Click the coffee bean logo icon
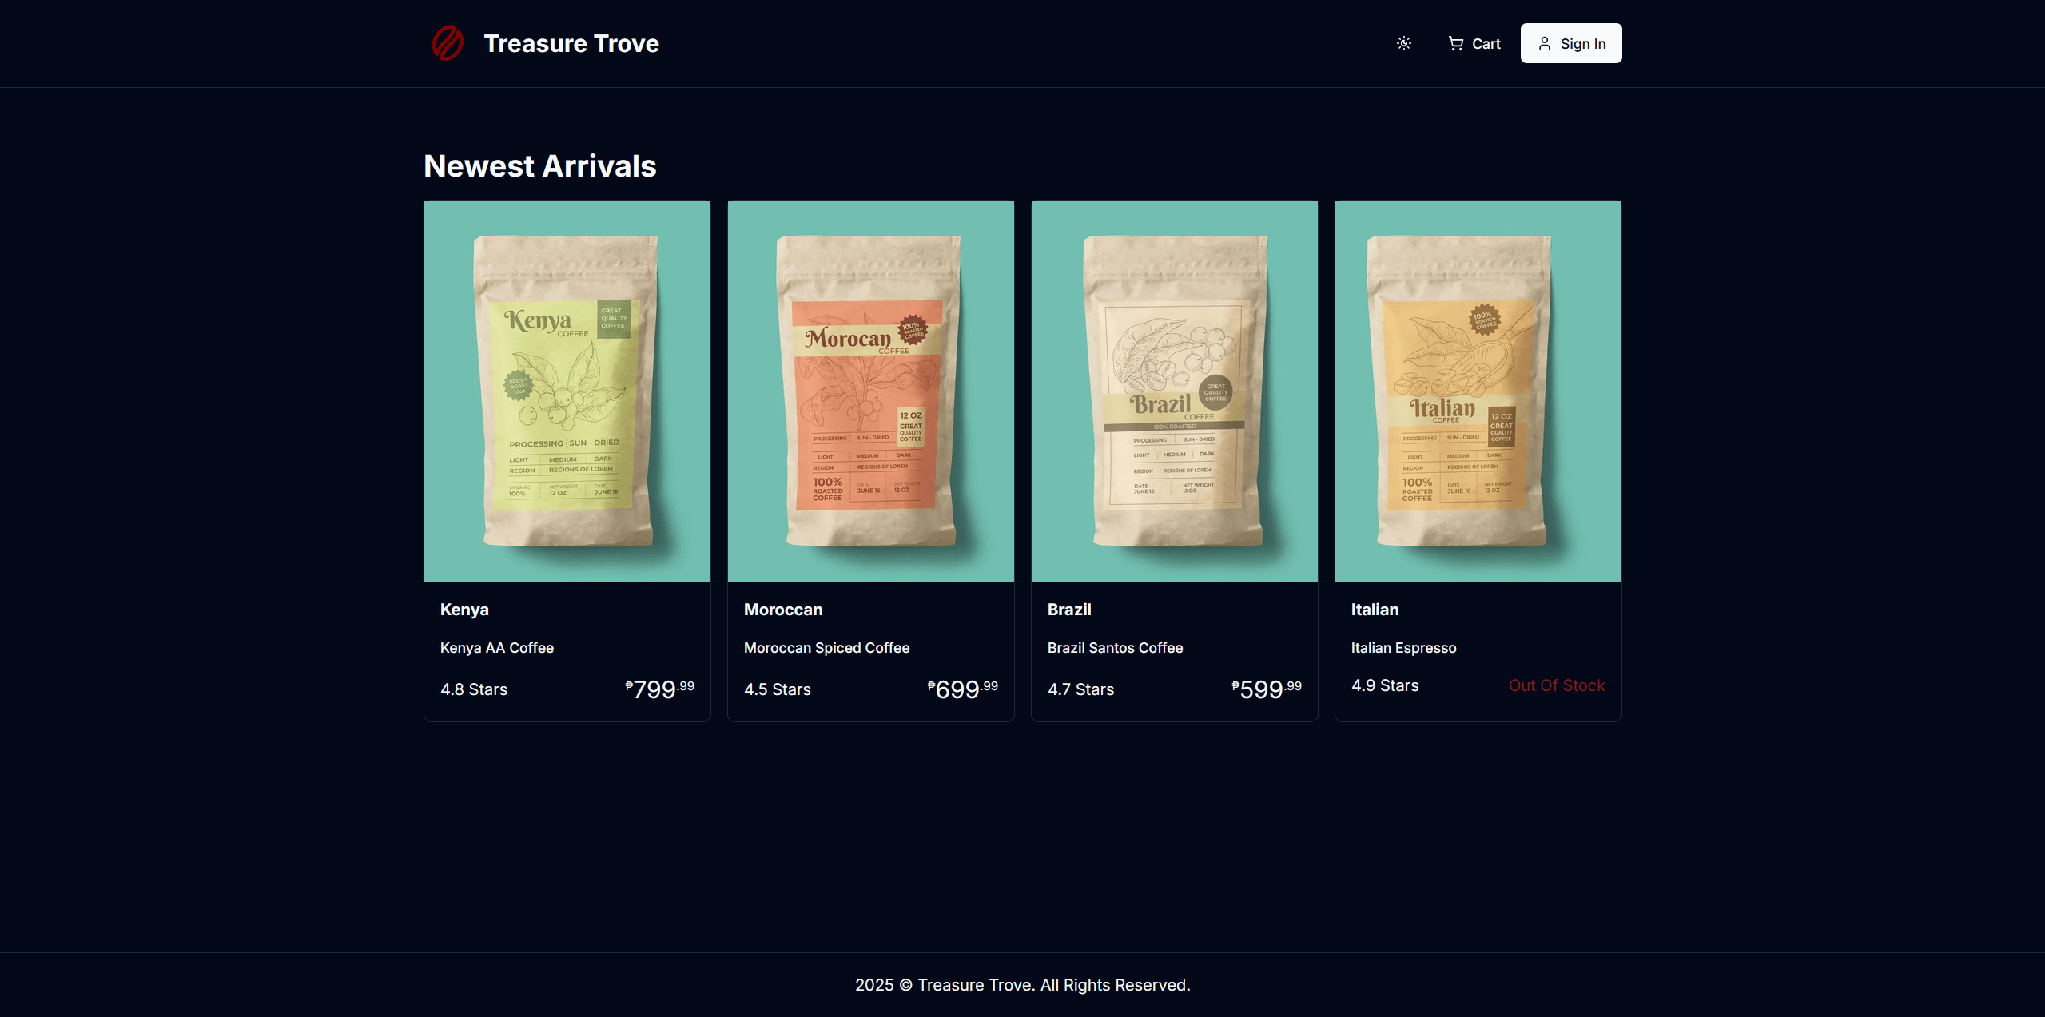Screen dimensions: 2045x1017 pyautogui.click(x=448, y=43)
